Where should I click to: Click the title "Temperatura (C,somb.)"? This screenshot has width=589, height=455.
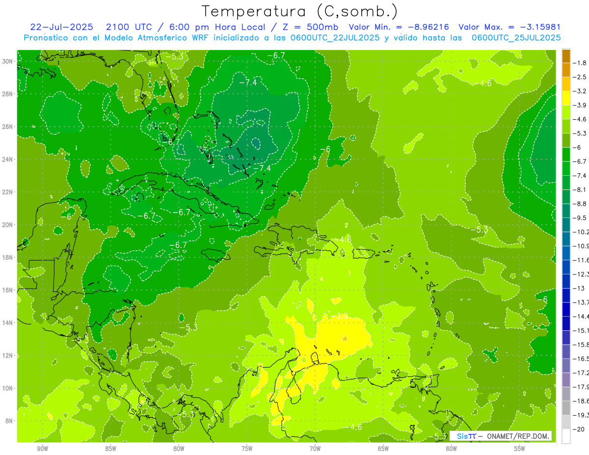point(299,11)
